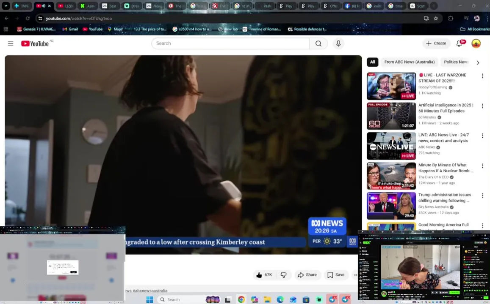The width and height of the screenshot is (490, 304).
Task: Activate voice search microphone
Action: 338,43
